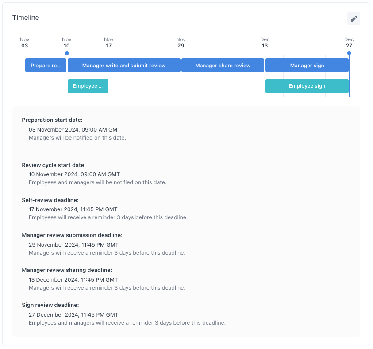This screenshot has width=373, height=349.
Task: Select the Manager share review segment
Action: (222, 65)
